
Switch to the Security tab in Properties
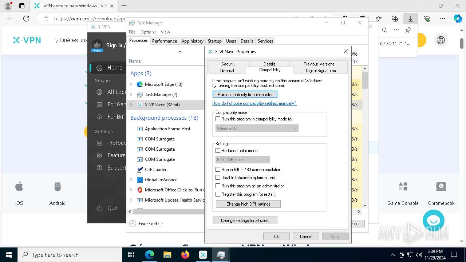[x=228, y=64]
